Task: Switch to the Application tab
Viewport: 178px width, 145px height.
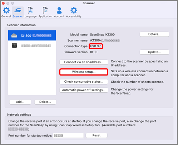Action: point(45,12)
